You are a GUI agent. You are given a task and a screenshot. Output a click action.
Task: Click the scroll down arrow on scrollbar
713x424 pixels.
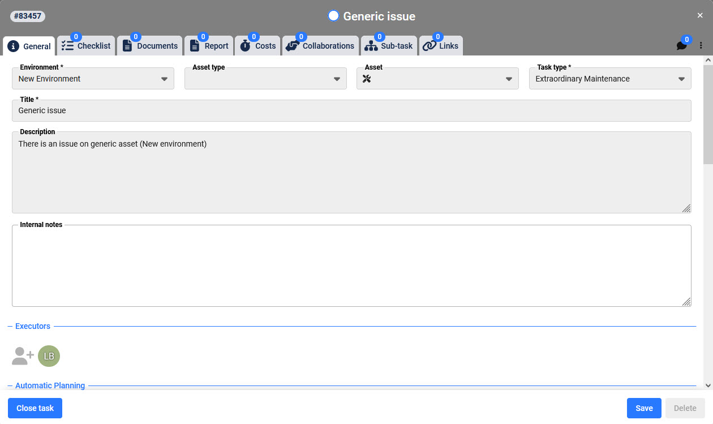pyautogui.click(x=708, y=385)
